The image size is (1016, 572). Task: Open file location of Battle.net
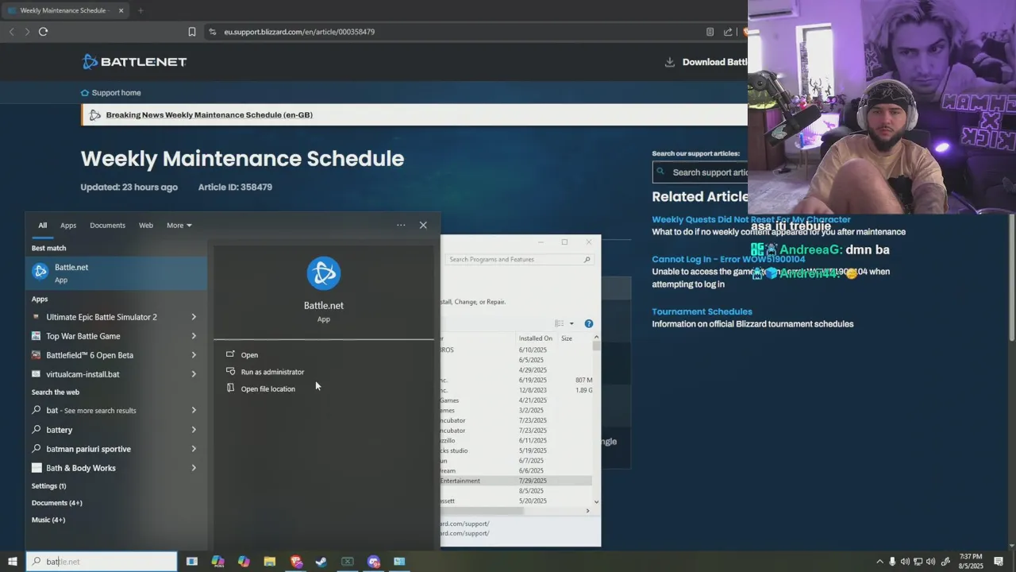[x=267, y=389]
